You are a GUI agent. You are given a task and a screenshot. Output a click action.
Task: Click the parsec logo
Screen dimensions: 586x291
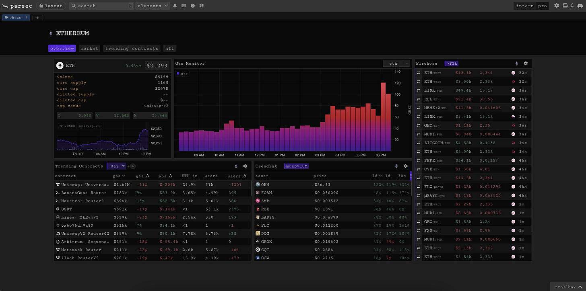click(x=17, y=6)
